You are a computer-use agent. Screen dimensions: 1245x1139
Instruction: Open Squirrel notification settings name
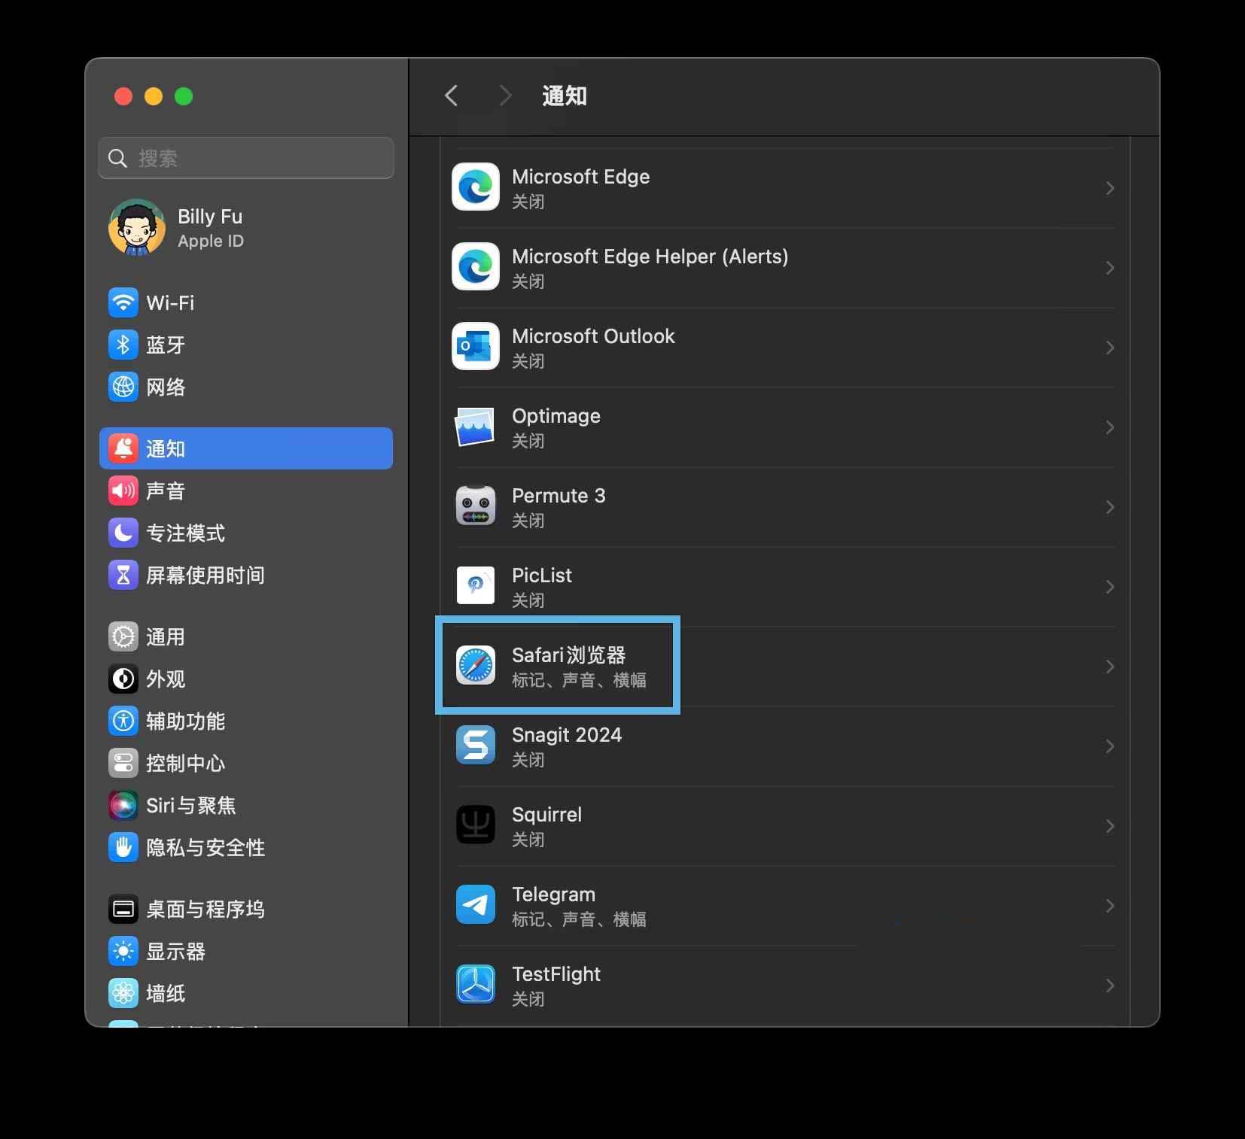pyautogui.click(x=546, y=815)
